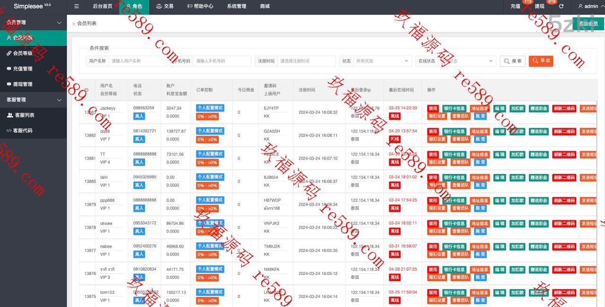Image resolution: width=605 pixels, height=307 pixels.
Task: Focus the 用户名称 search input field
Action: click(137, 61)
